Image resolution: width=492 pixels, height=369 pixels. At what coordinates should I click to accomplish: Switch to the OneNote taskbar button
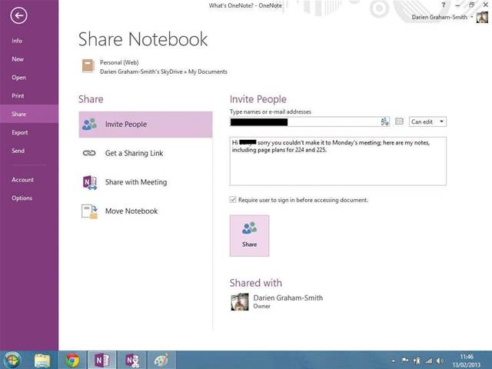pyautogui.click(x=101, y=360)
